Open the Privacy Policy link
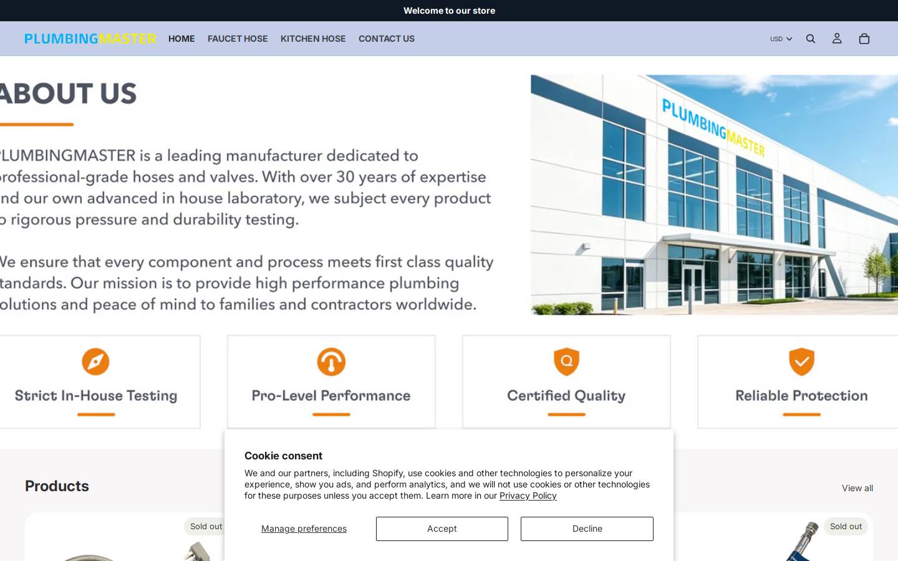 528,496
